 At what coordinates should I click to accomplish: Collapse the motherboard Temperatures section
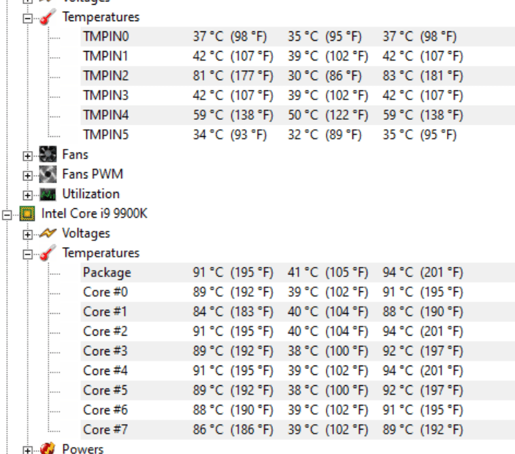click(28, 18)
